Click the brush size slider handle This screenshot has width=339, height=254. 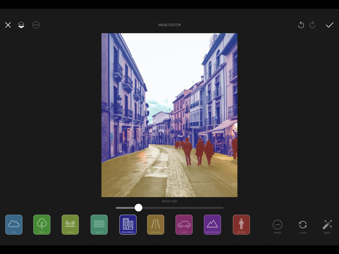tap(139, 208)
